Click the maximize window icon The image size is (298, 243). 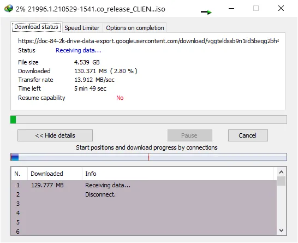256,8
